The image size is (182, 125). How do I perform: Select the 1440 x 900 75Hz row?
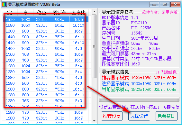[45, 37]
